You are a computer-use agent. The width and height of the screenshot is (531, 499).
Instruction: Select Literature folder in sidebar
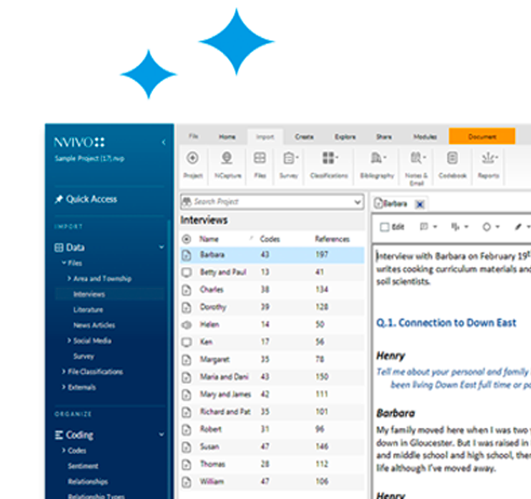(x=88, y=309)
